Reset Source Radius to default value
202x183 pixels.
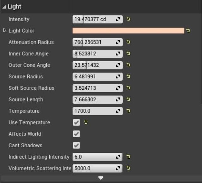[x=128, y=76]
